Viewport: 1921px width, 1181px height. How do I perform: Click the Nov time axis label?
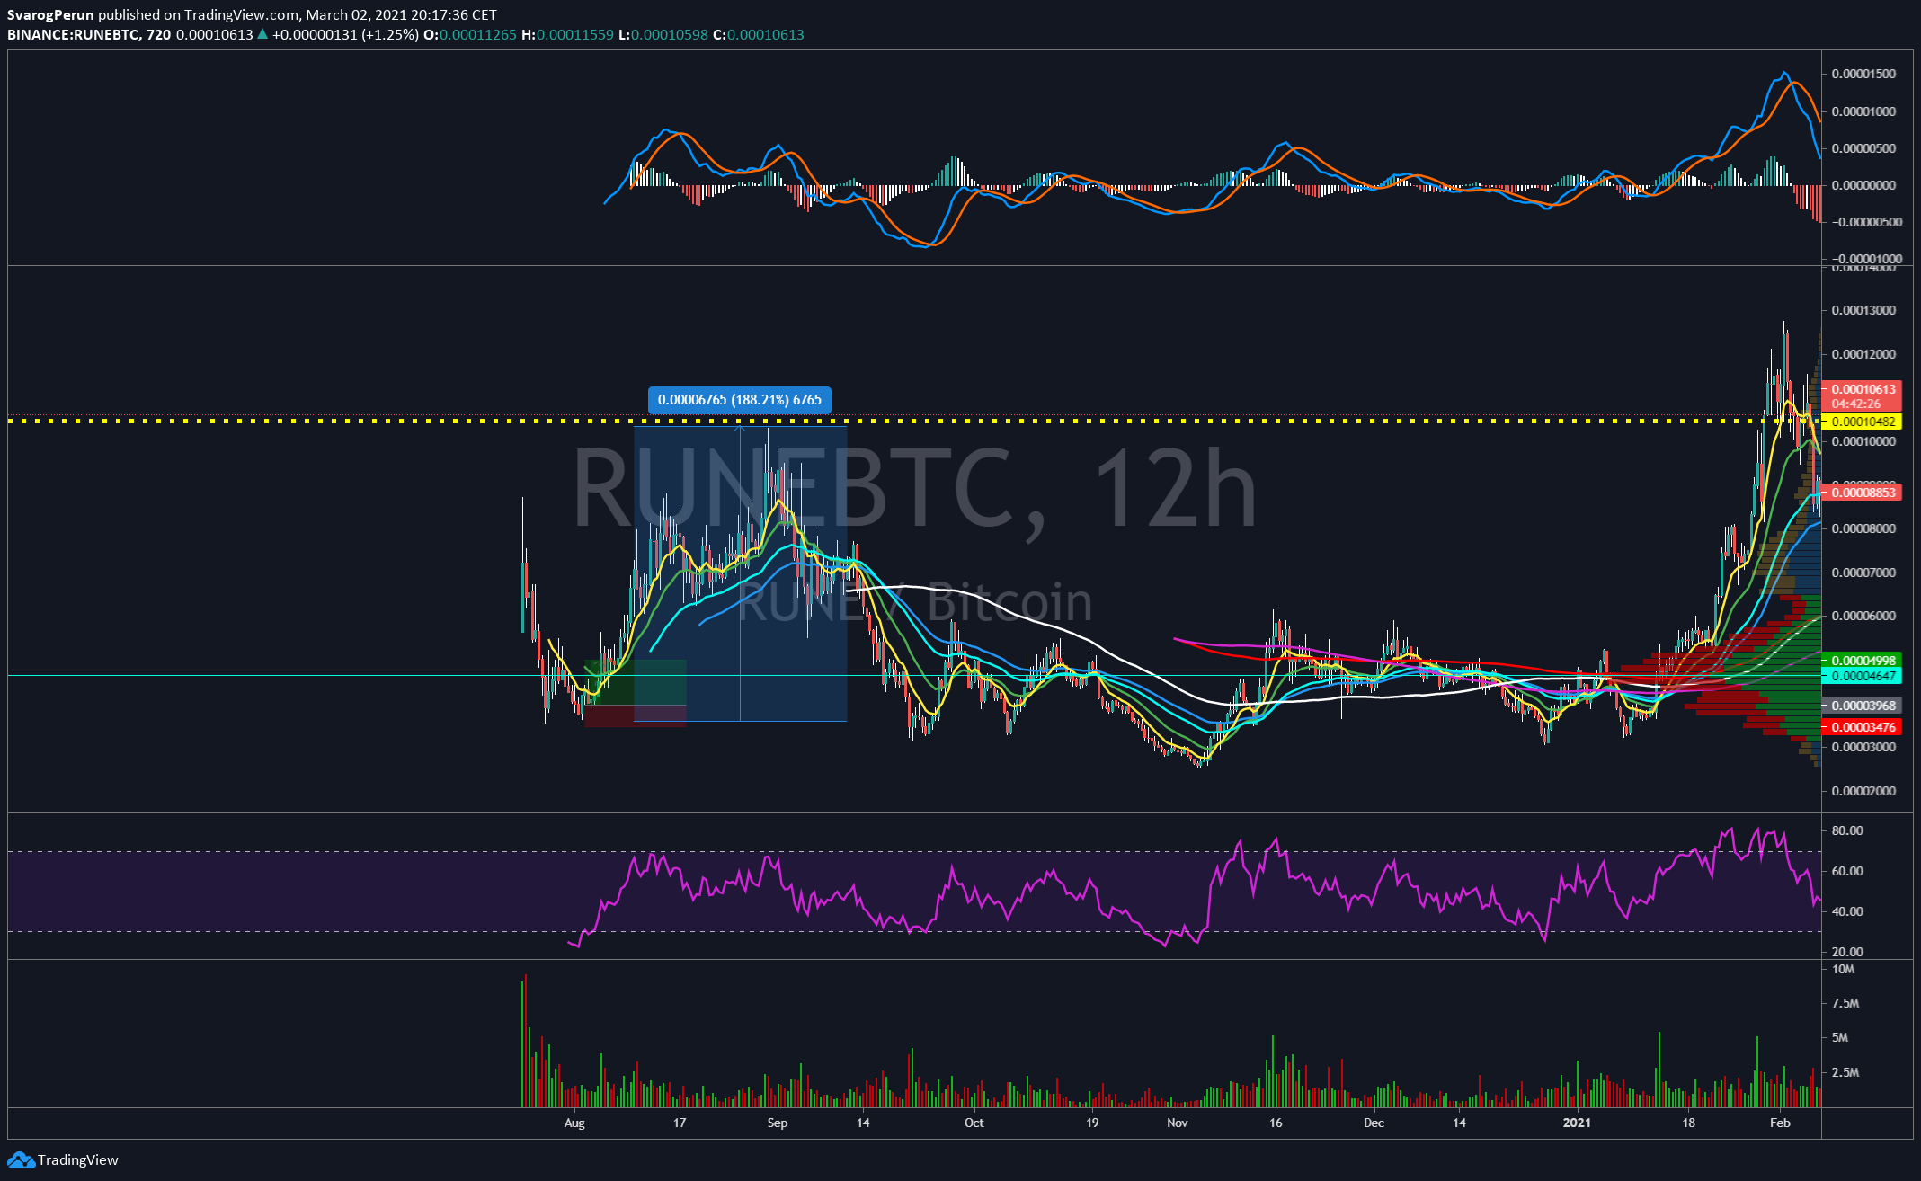coord(1178,1123)
